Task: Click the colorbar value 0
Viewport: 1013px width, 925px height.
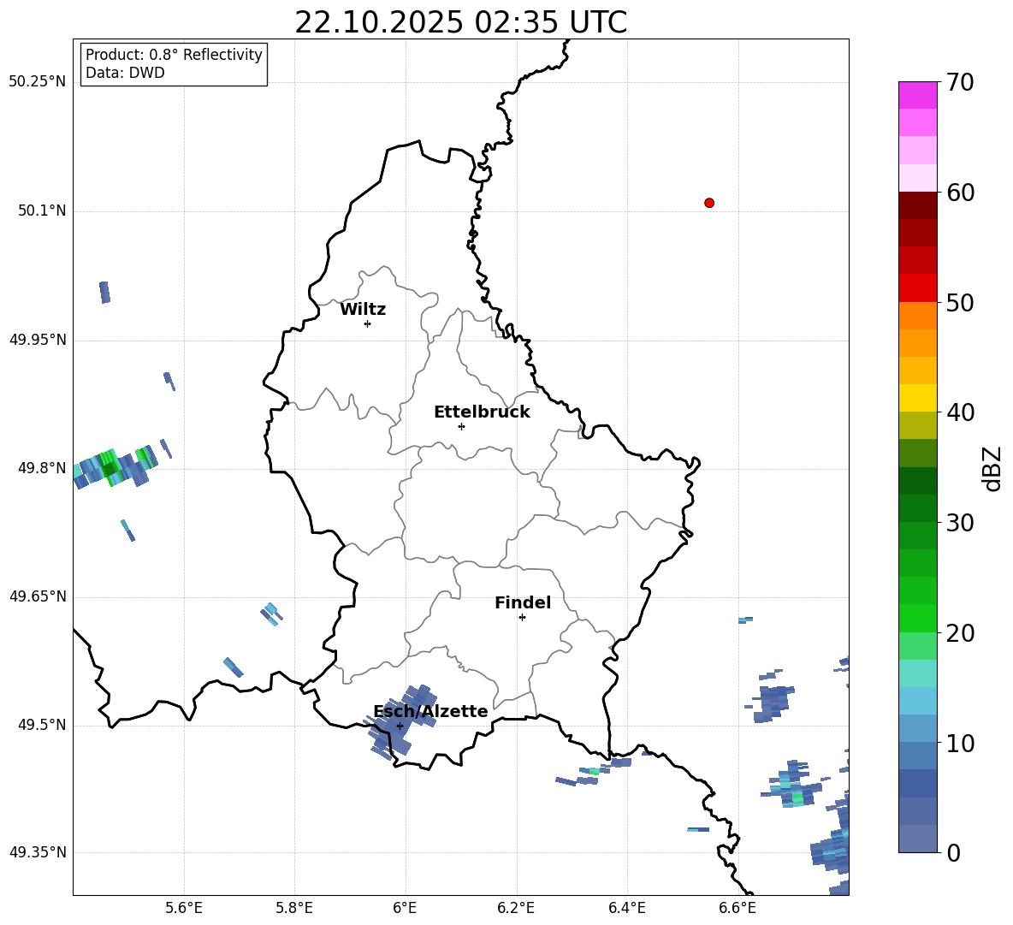Action: pyautogui.click(x=953, y=852)
